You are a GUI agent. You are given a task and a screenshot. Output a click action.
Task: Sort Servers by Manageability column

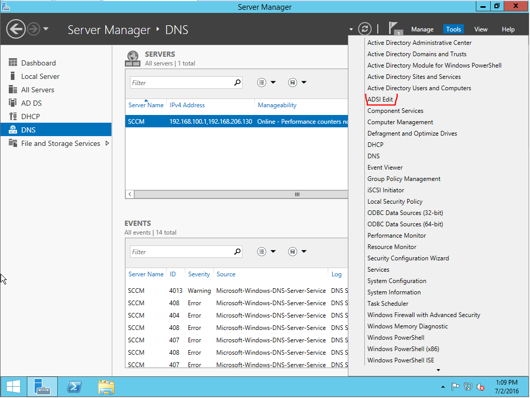coord(277,105)
